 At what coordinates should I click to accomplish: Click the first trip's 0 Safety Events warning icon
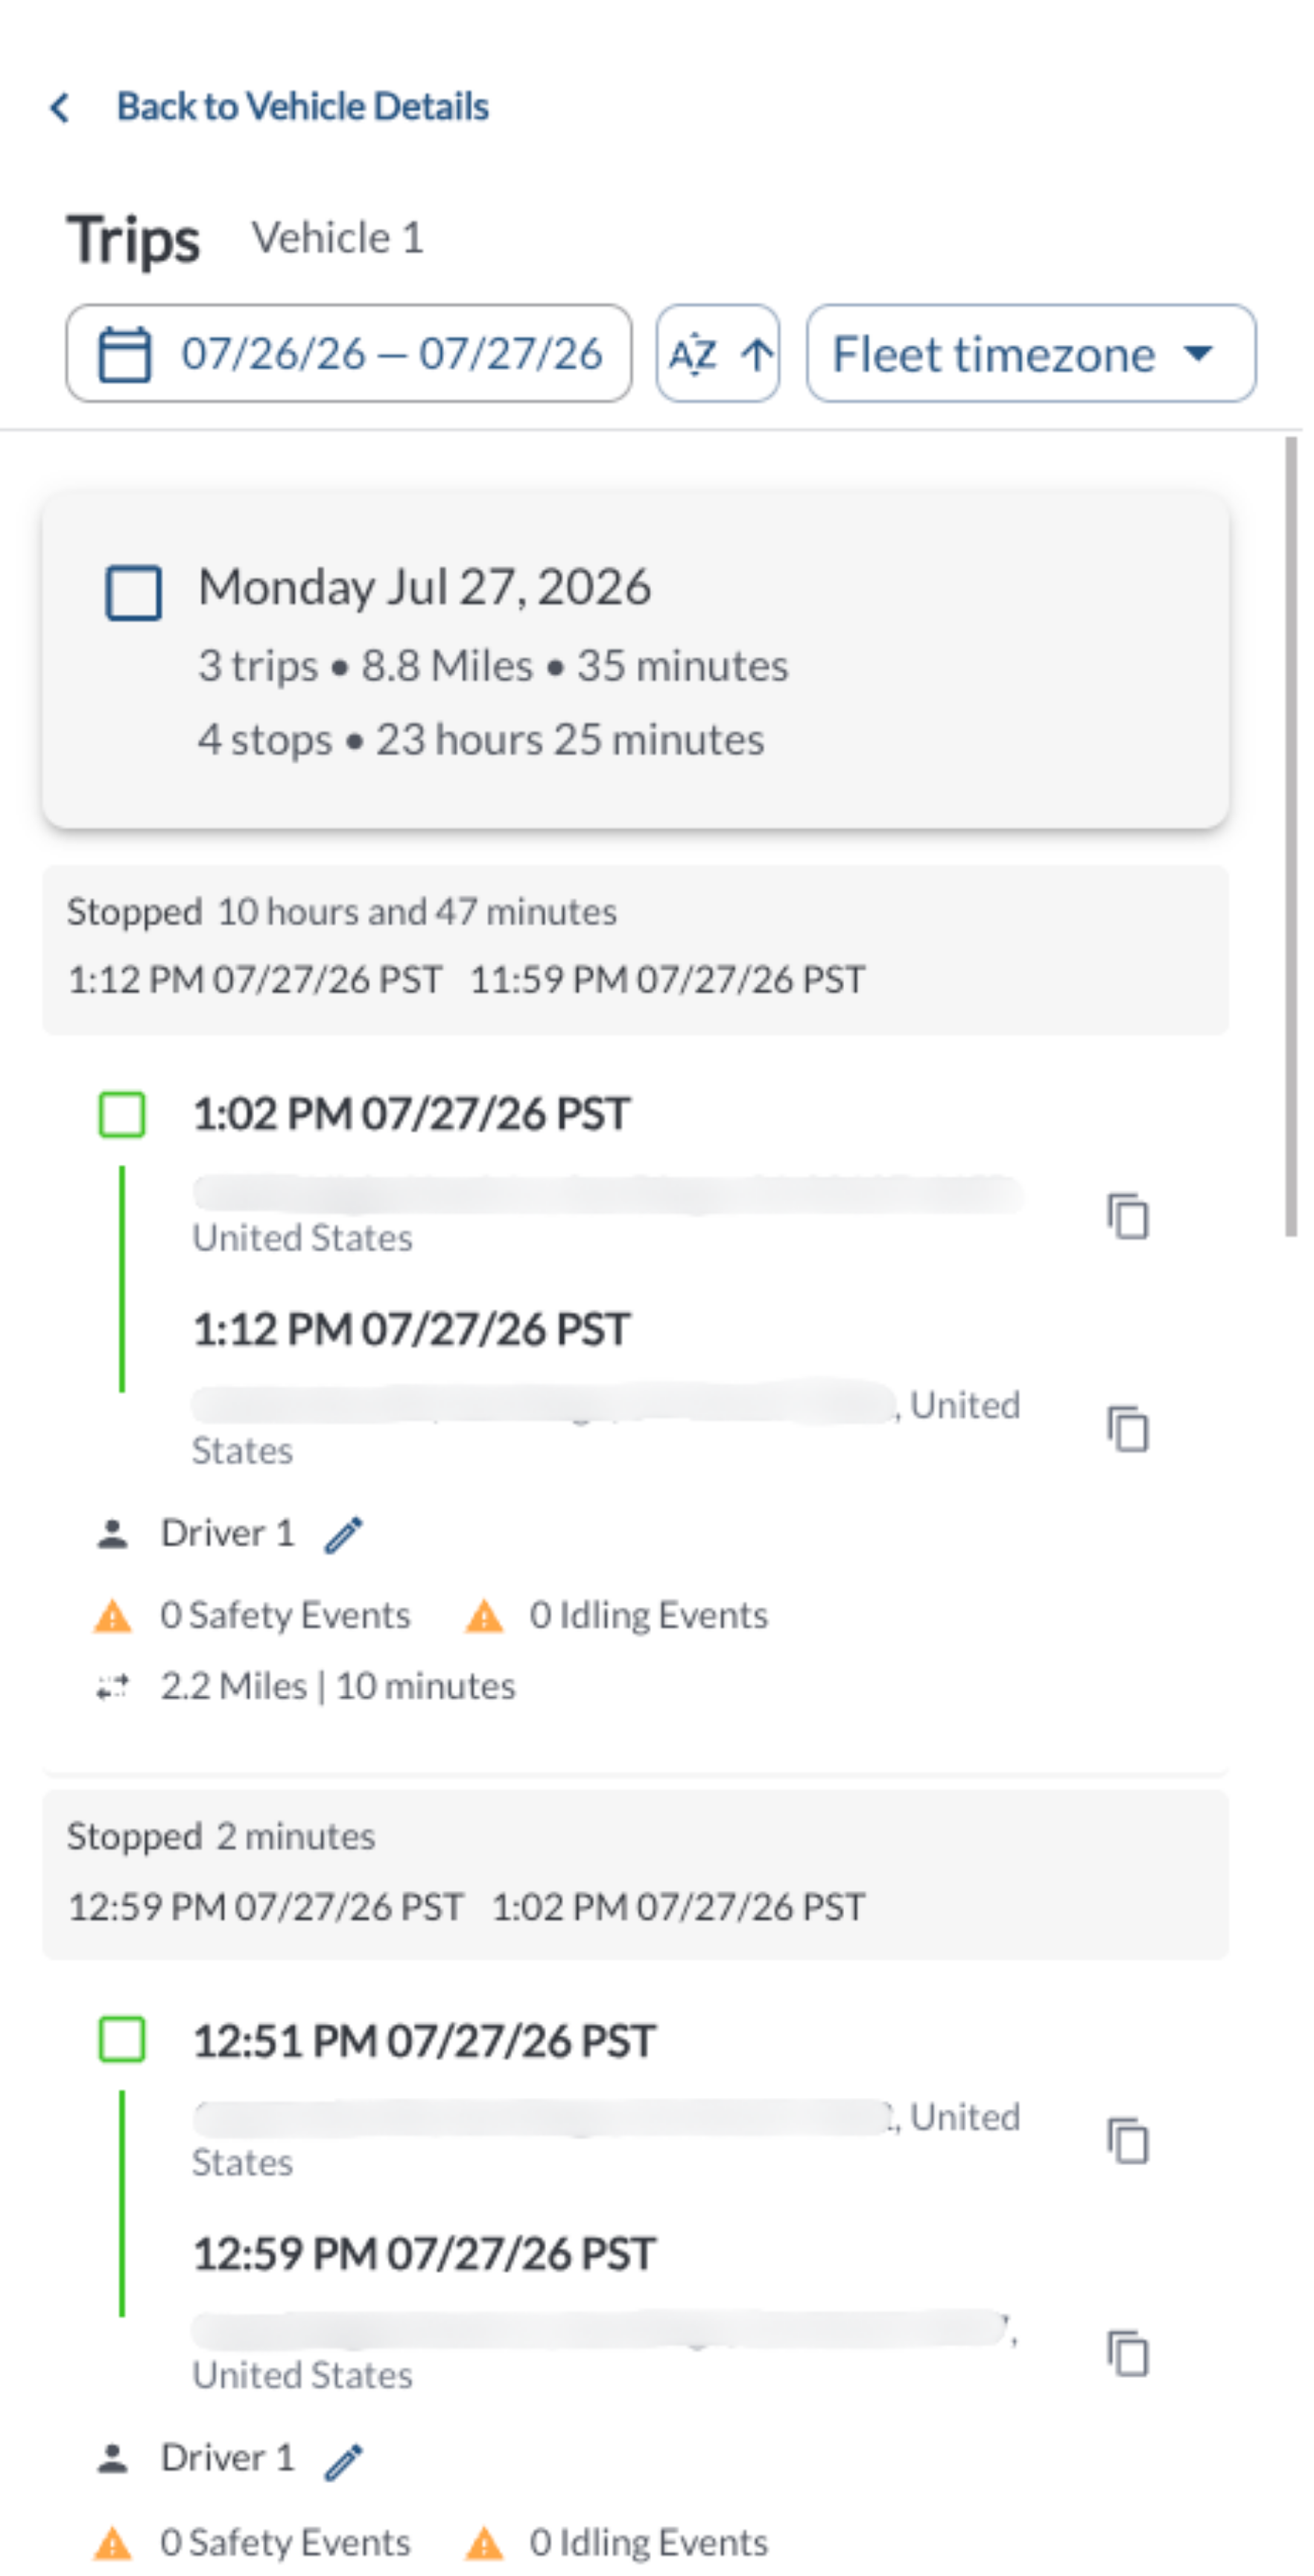coord(113,1616)
